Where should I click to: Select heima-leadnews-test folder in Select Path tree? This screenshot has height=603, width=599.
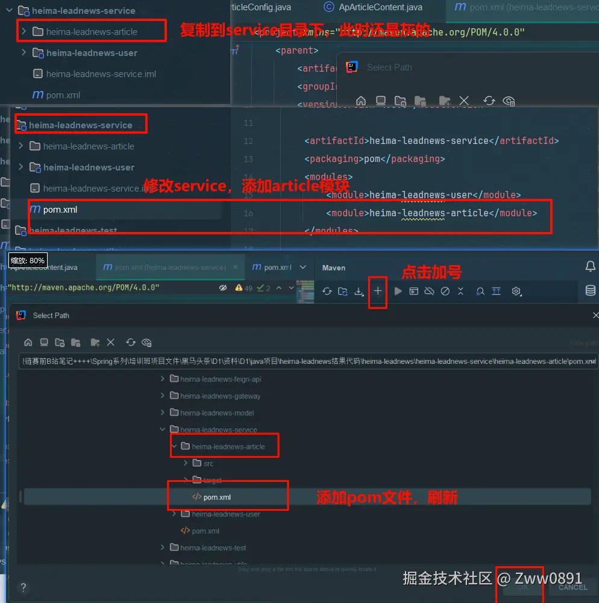[213, 548]
